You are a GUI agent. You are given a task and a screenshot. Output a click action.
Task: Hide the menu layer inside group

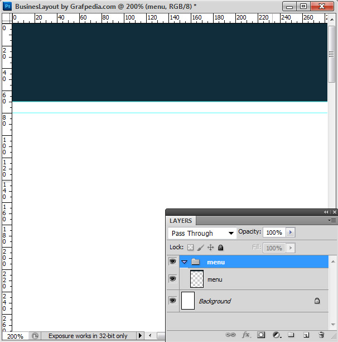point(173,279)
